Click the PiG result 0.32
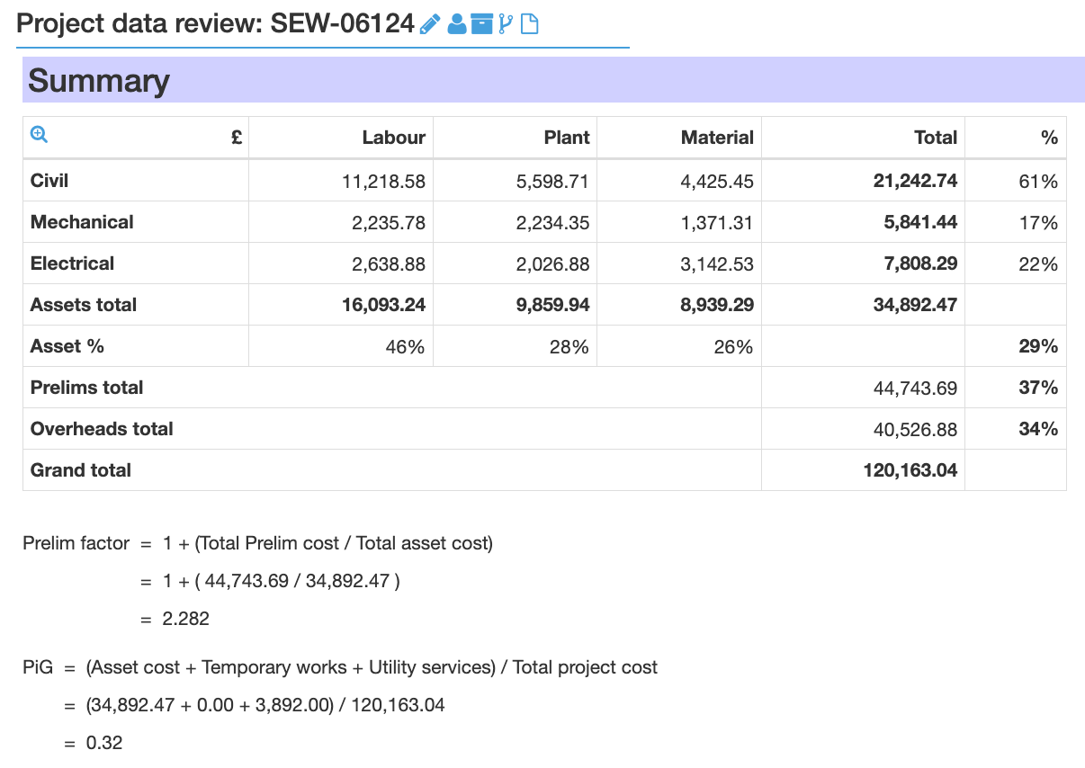The height and width of the screenshot is (768, 1085). 104,743
